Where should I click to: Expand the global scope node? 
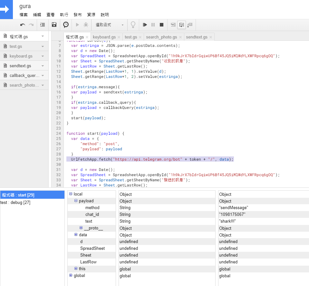tap(71, 276)
